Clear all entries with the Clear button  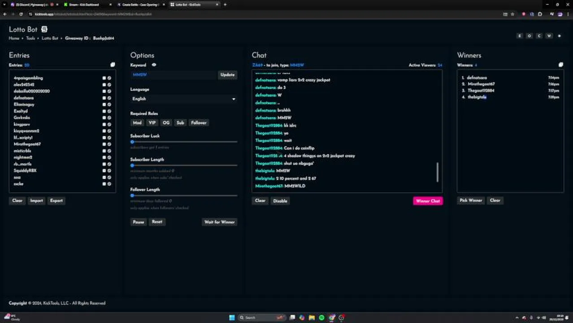pos(17,201)
